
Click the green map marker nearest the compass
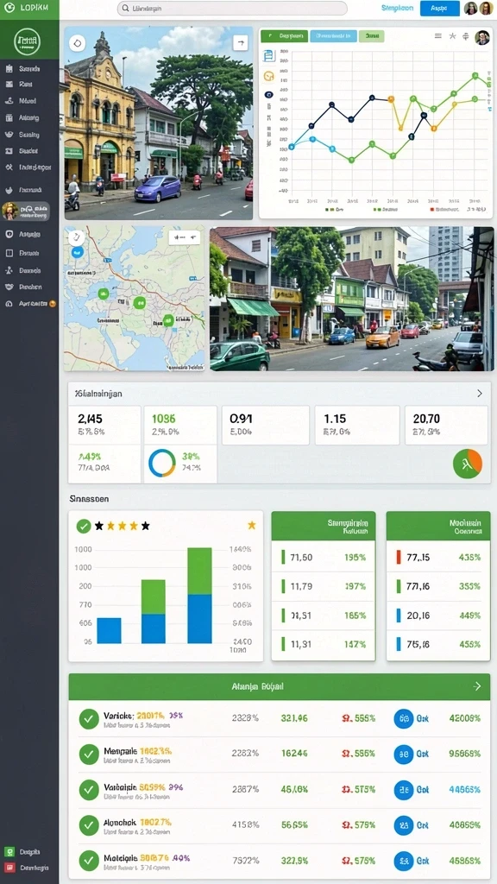[x=104, y=294]
